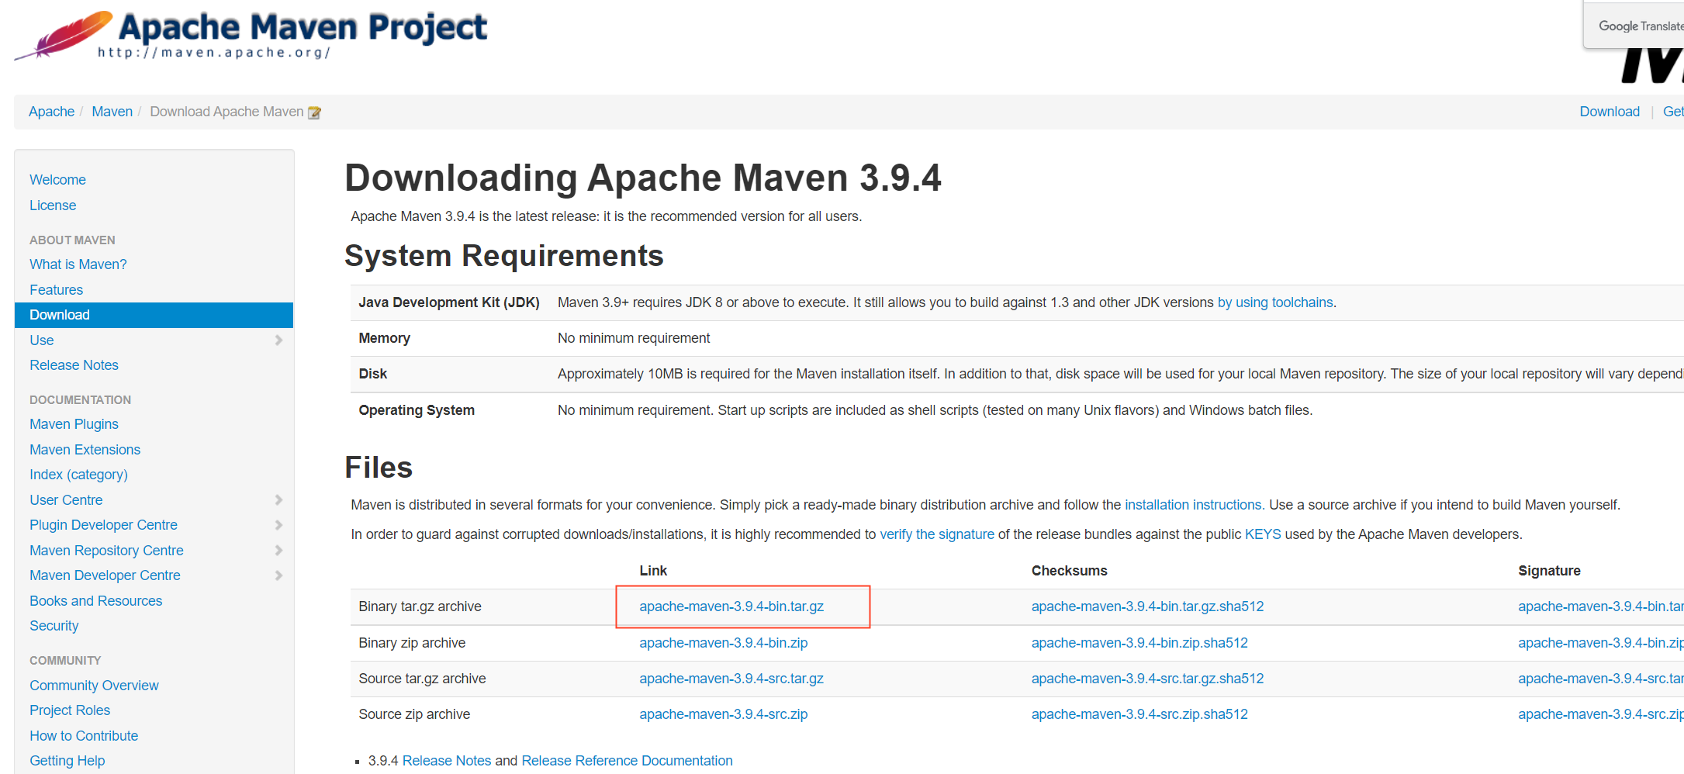The image size is (1684, 774).
Task: Open the Welcome sidebar item
Action: click(57, 180)
